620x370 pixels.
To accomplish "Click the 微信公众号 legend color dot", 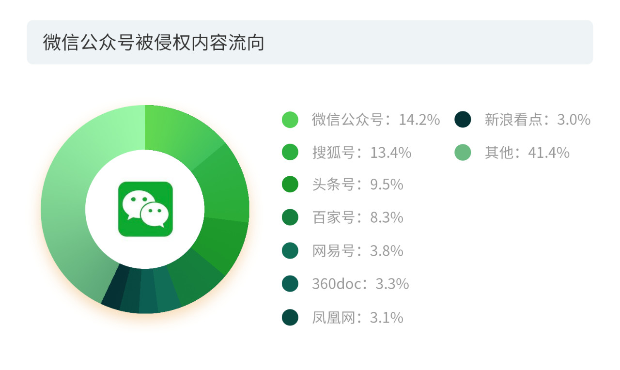I will tap(290, 120).
